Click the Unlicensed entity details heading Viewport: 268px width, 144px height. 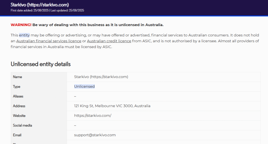(41, 64)
